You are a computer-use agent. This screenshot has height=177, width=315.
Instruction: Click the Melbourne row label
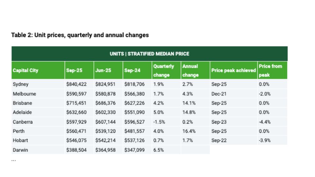[x=24, y=94]
